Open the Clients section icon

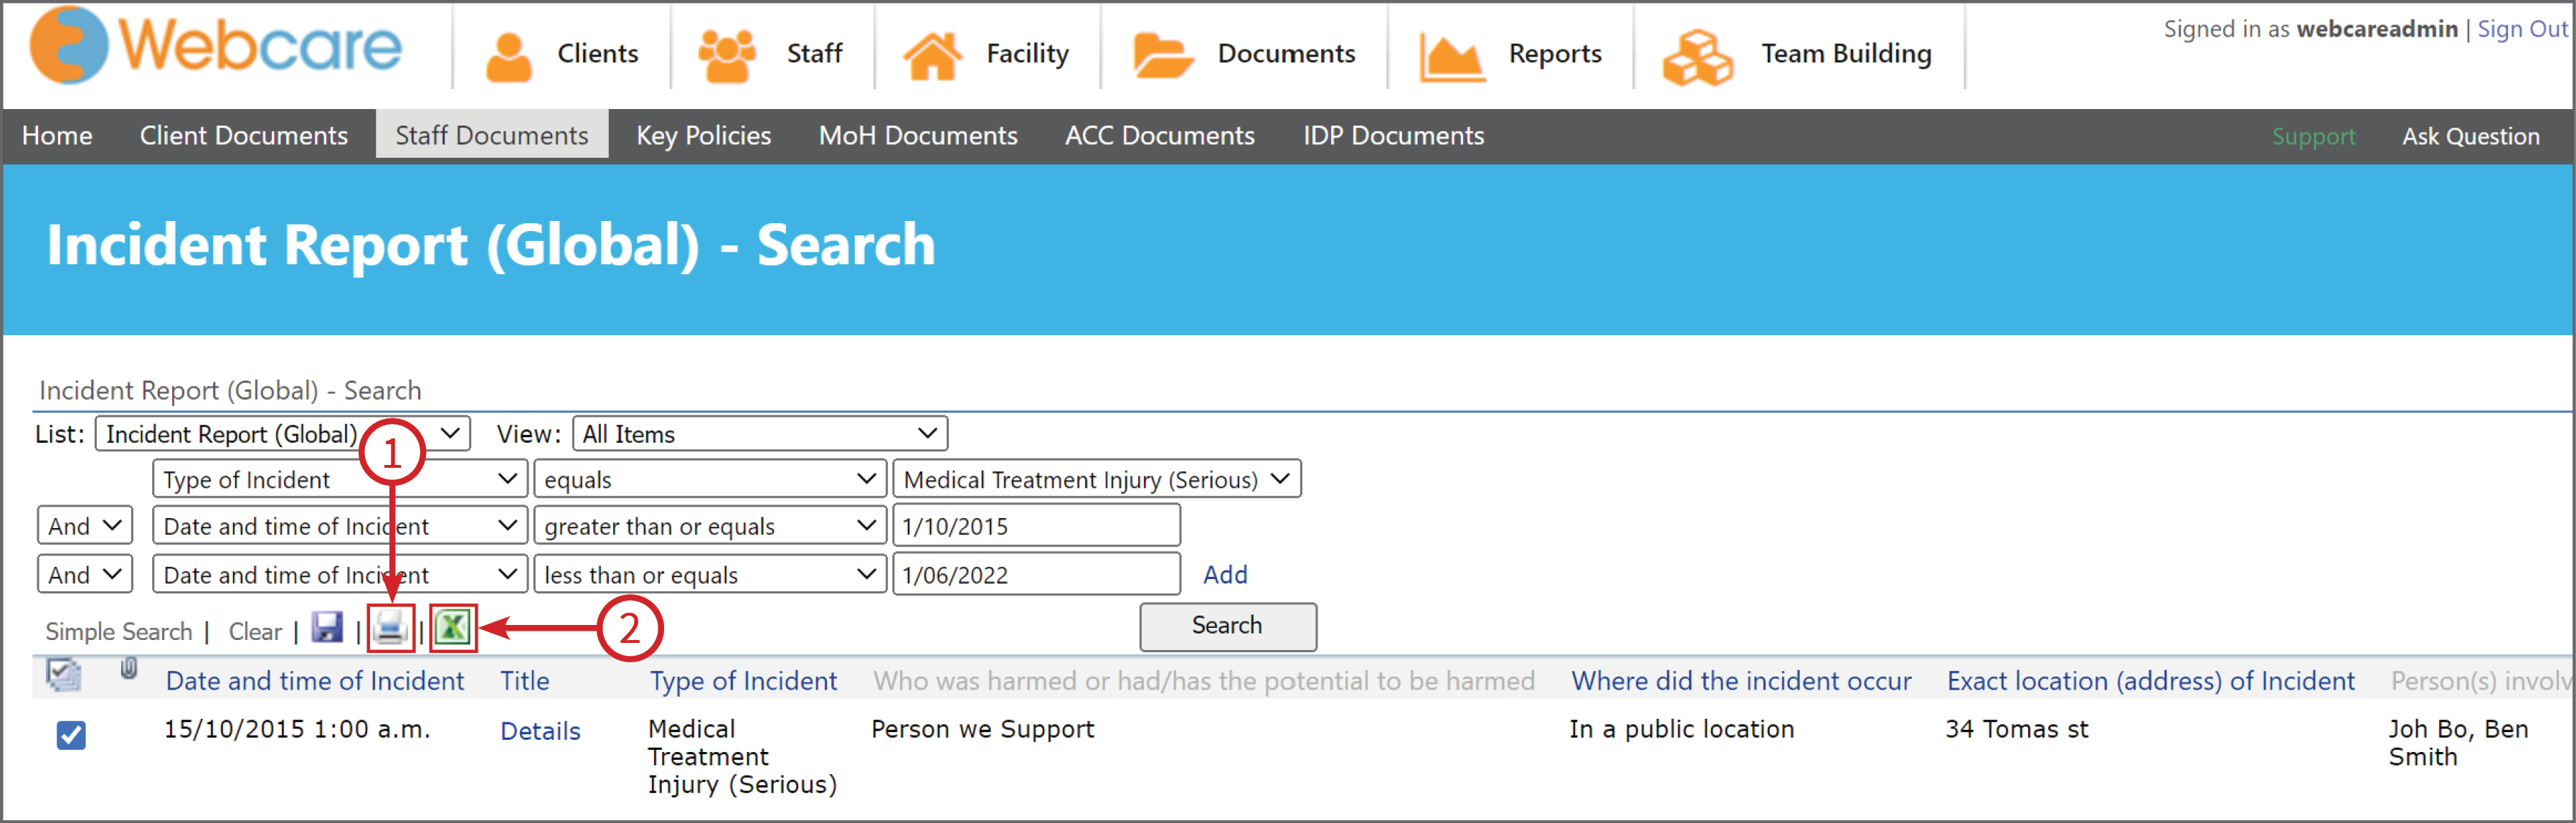[x=508, y=56]
